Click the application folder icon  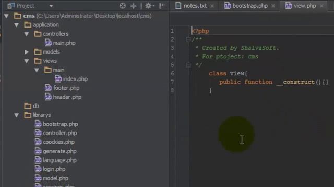(x=28, y=25)
